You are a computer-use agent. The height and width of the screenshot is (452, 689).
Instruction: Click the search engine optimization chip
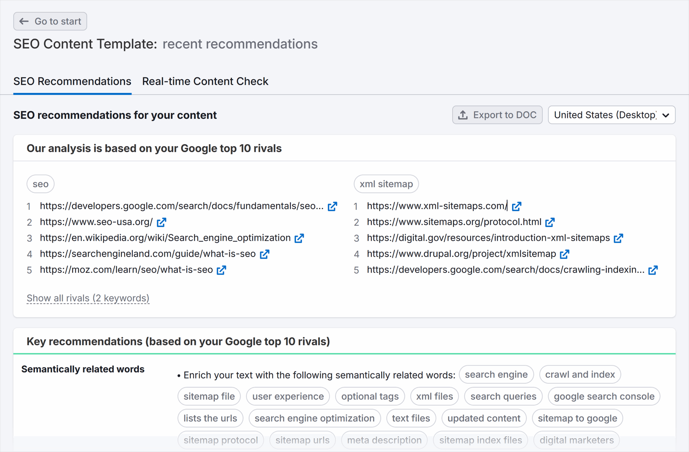click(315, 418)
